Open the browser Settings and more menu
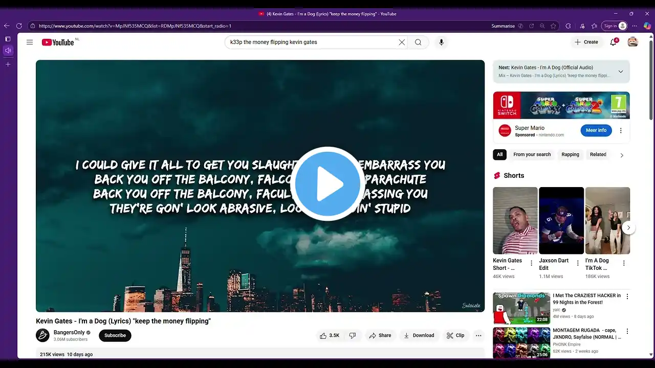The image size is (655, 368). [x=635, y=26]
